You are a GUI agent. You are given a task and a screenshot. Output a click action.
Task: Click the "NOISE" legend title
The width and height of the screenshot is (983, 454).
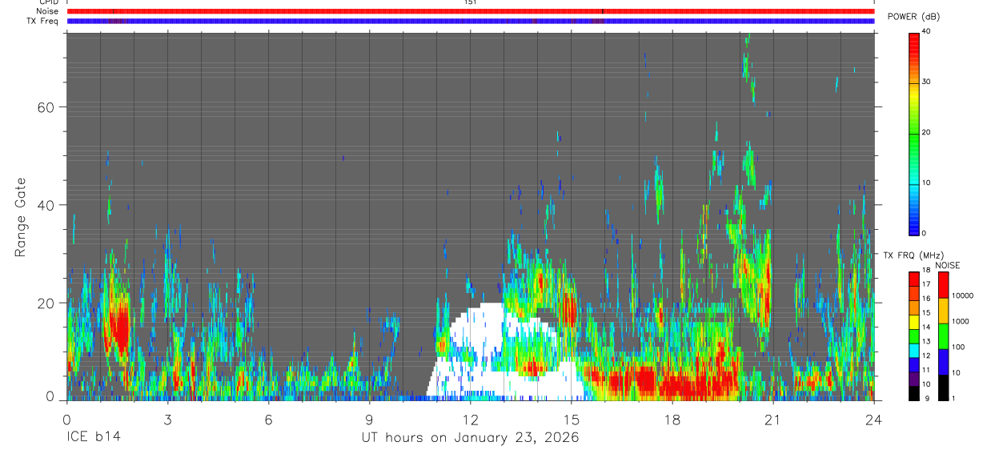pos(948,265)
